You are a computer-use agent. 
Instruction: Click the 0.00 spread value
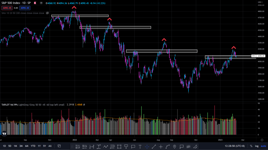pos(16,8)
